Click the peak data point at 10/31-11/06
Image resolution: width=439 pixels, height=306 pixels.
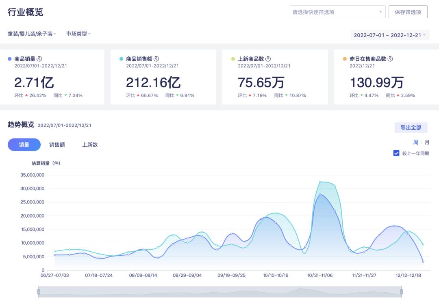[320, 182]
